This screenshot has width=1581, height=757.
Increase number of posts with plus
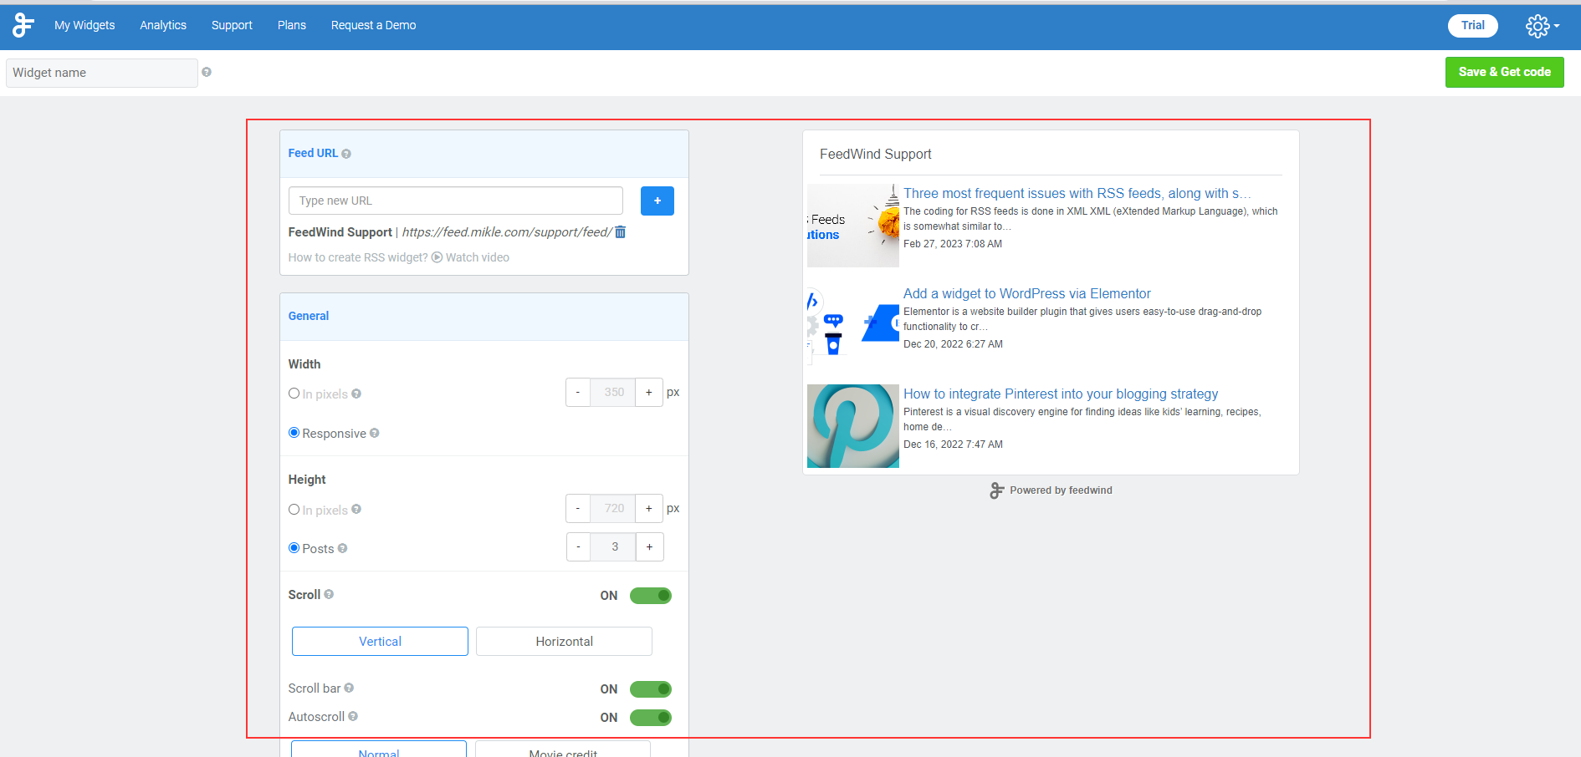point(650,546)
